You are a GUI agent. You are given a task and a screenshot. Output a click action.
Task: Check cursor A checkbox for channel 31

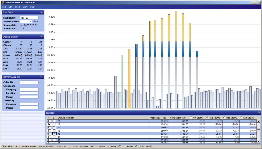50,131
